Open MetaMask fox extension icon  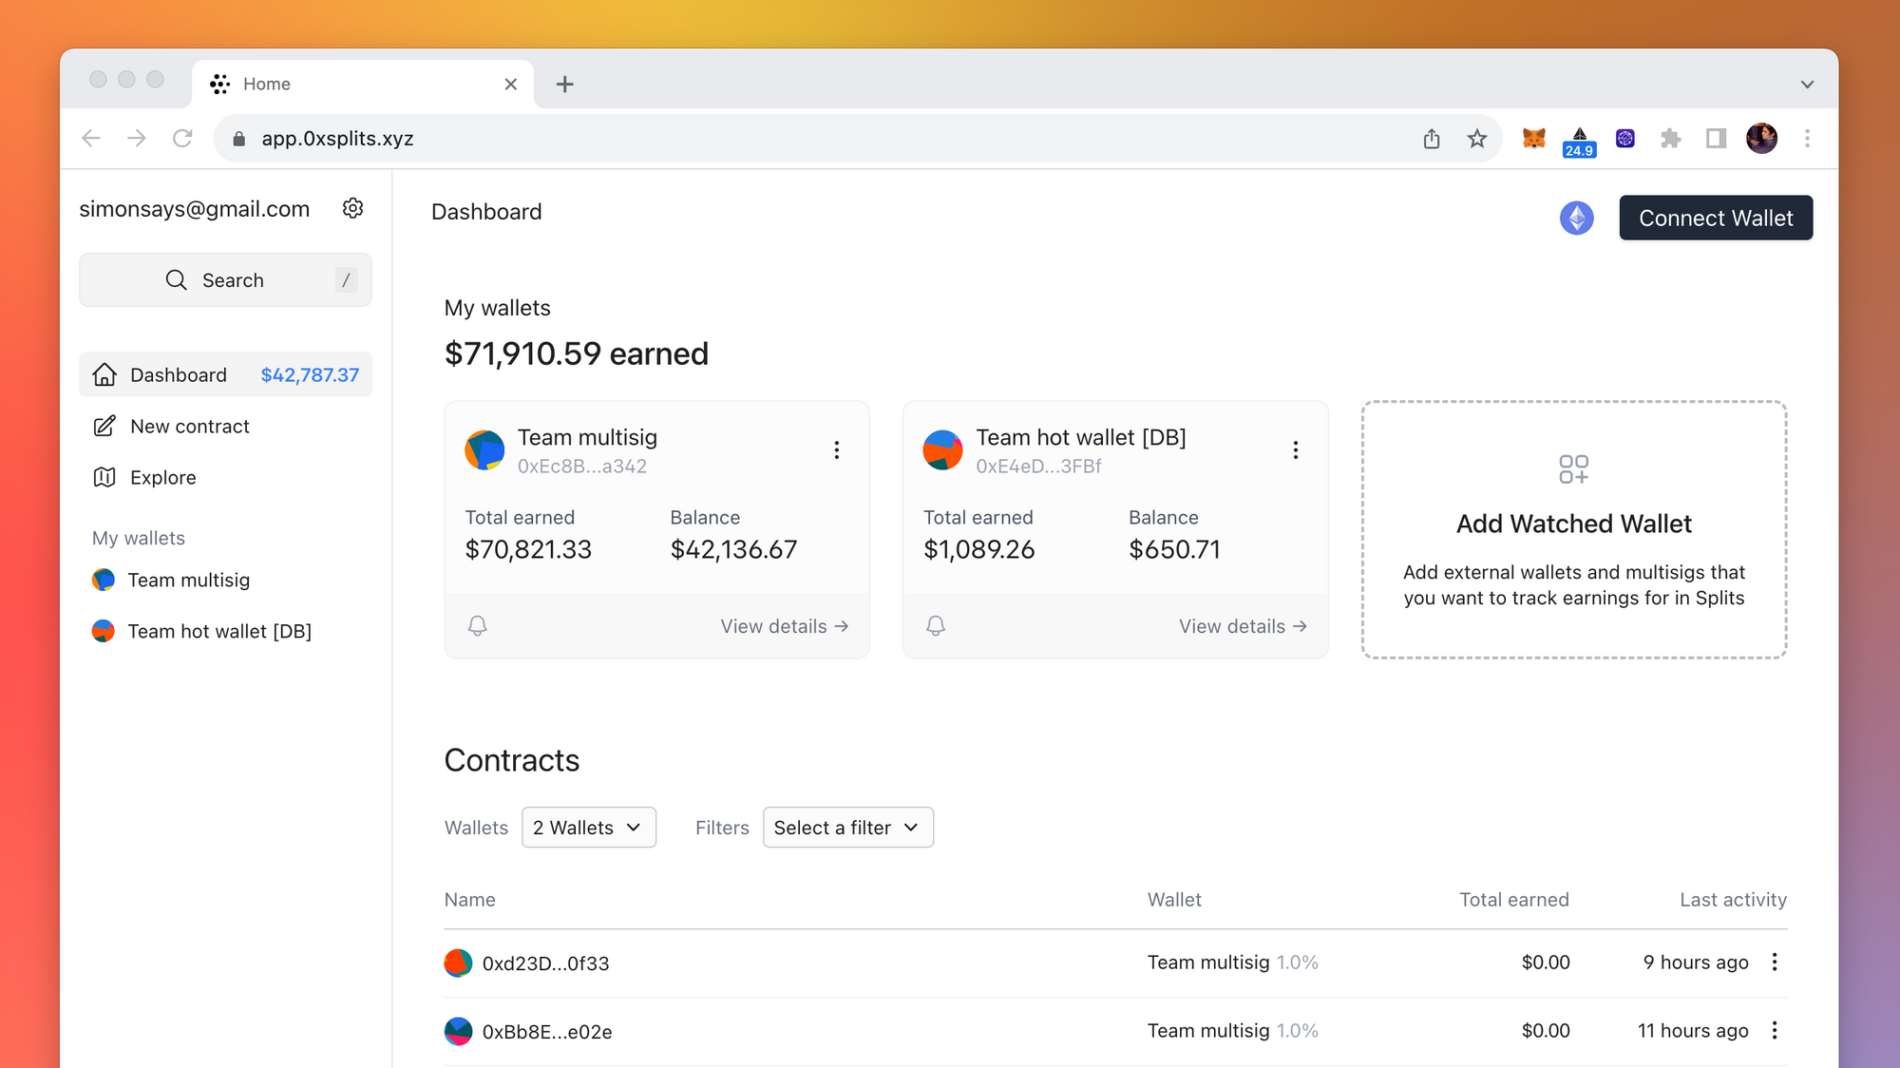coord(1533,139)
